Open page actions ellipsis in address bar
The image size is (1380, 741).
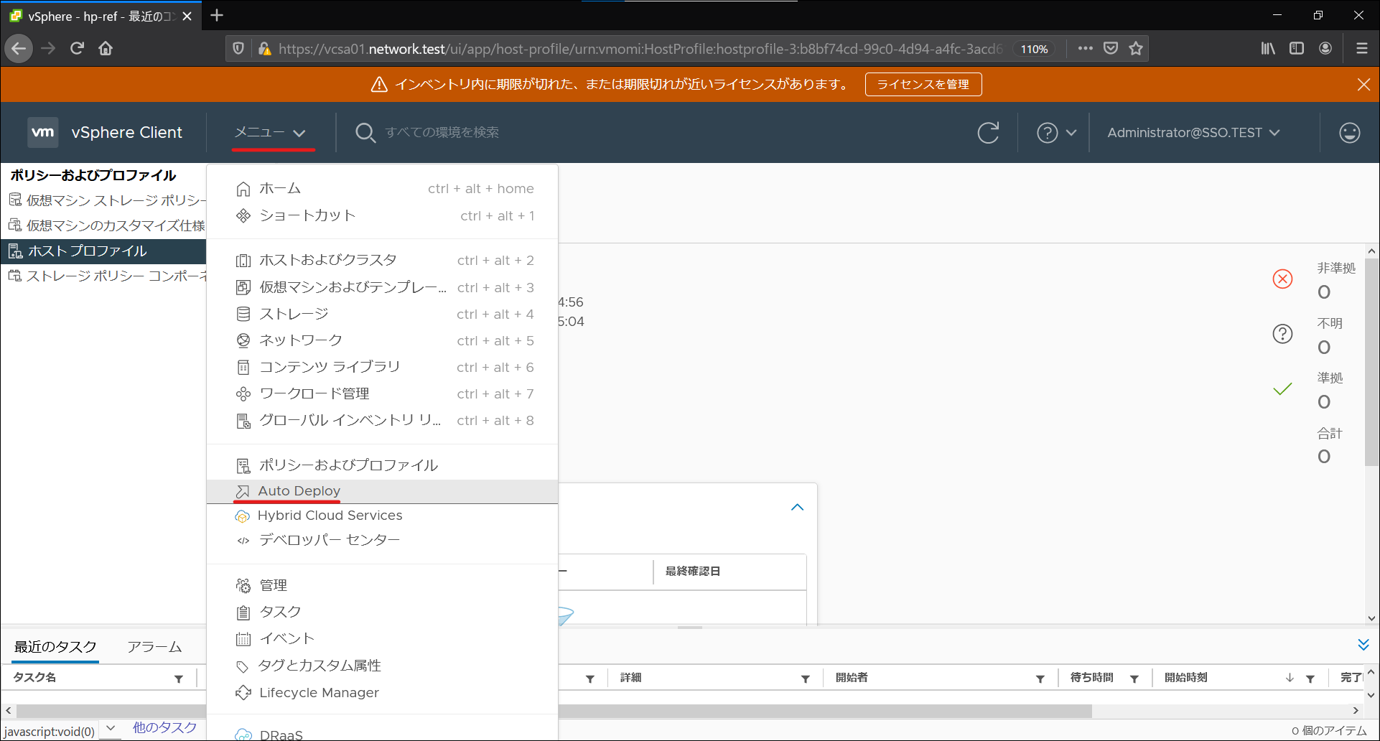[x=1086, y=48]
